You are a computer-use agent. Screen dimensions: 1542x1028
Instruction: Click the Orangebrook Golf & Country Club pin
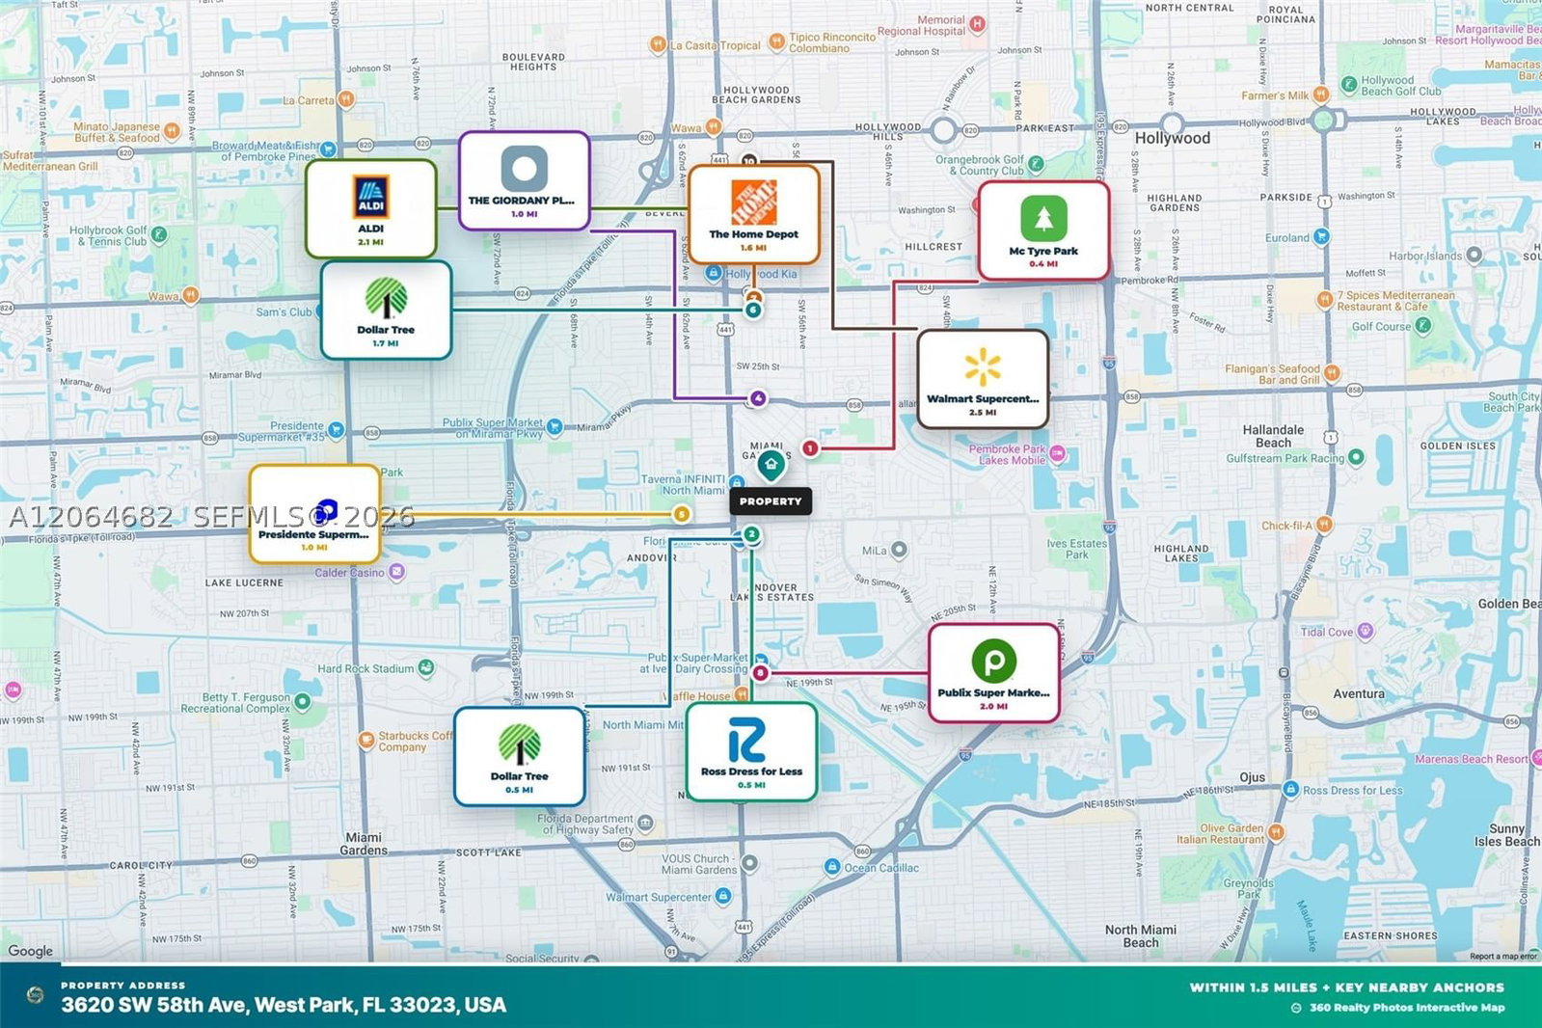tap(1036, 164)
